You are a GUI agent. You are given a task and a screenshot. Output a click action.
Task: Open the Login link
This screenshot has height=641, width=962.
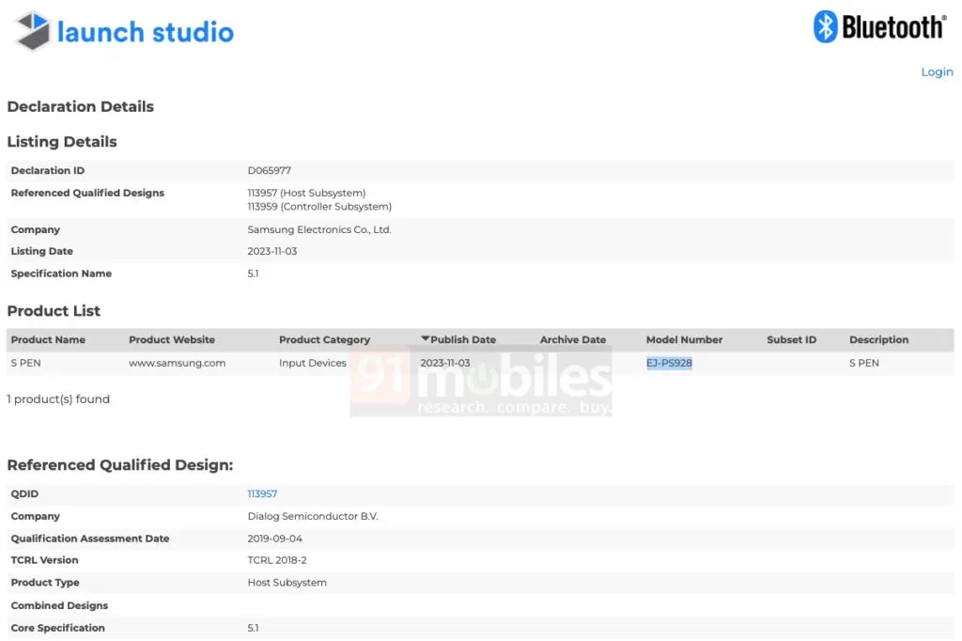pos(937,72)
